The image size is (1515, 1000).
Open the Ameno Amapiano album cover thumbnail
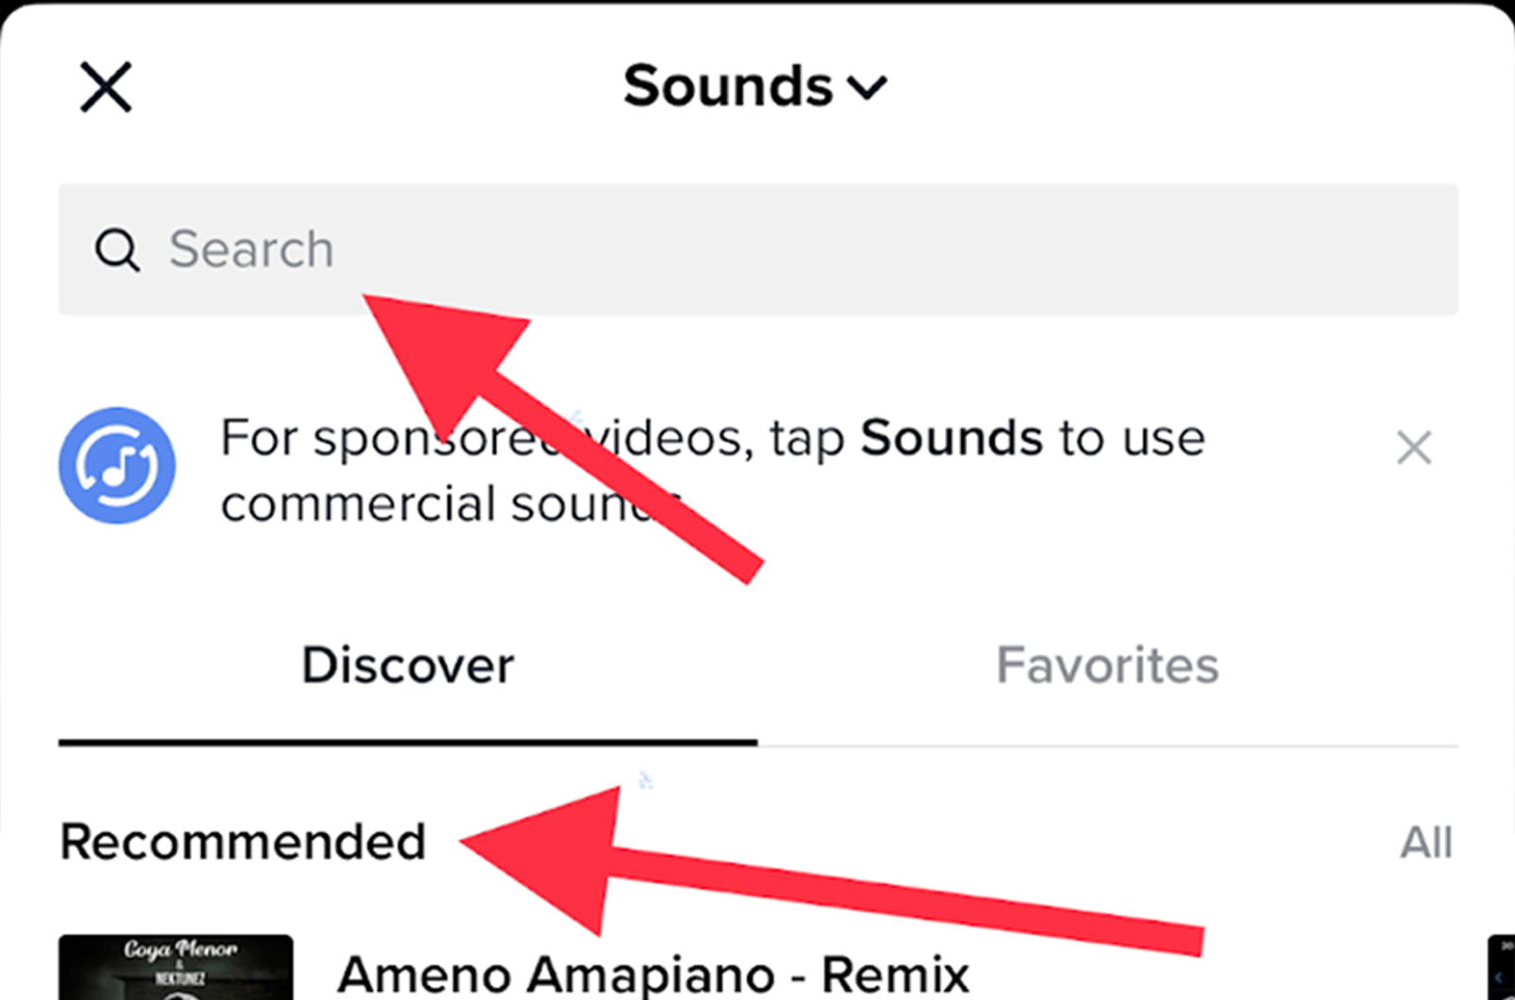(176, 968)
